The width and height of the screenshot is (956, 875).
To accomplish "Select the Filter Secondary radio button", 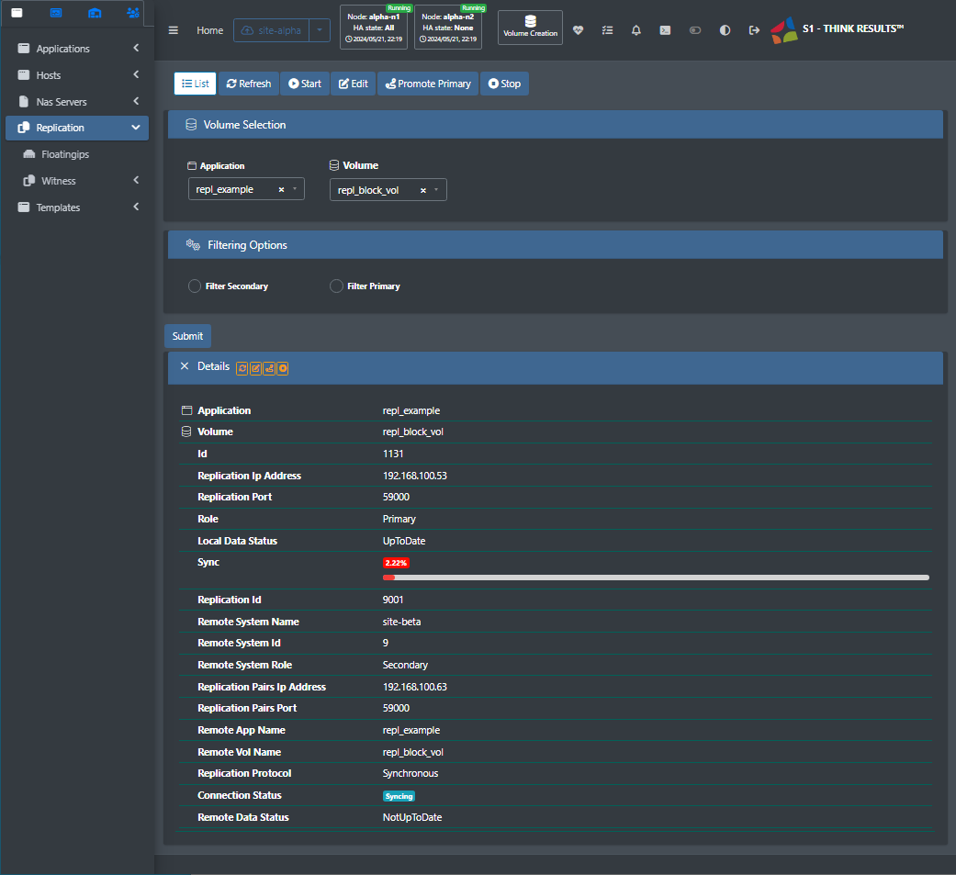I will point(195,286).
